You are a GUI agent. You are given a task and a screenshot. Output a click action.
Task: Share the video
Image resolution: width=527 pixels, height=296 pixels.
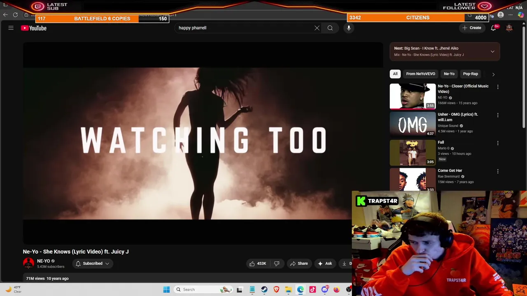tap(299, 264)
